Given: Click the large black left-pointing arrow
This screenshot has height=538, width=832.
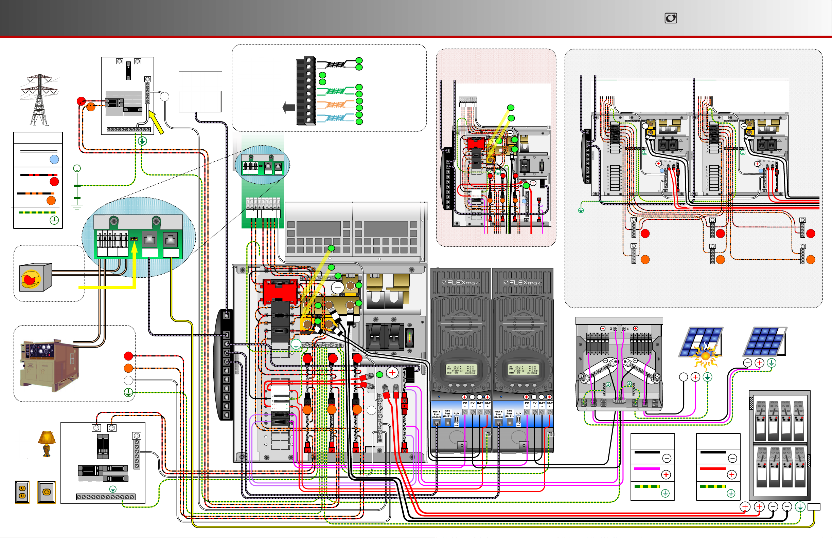Looking at the screenshot, I should [x=289, y=107].
